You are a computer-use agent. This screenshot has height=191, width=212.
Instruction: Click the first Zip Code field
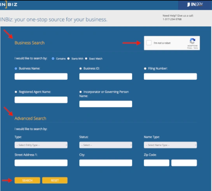pyautogui.click(x=156, y=163)
